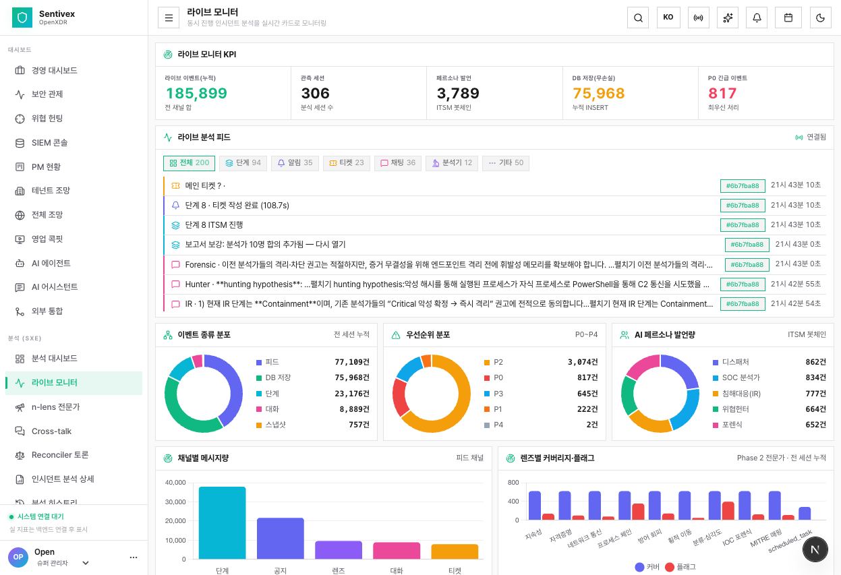Click the floating N button
841x575 pixels.
(815, 550)
